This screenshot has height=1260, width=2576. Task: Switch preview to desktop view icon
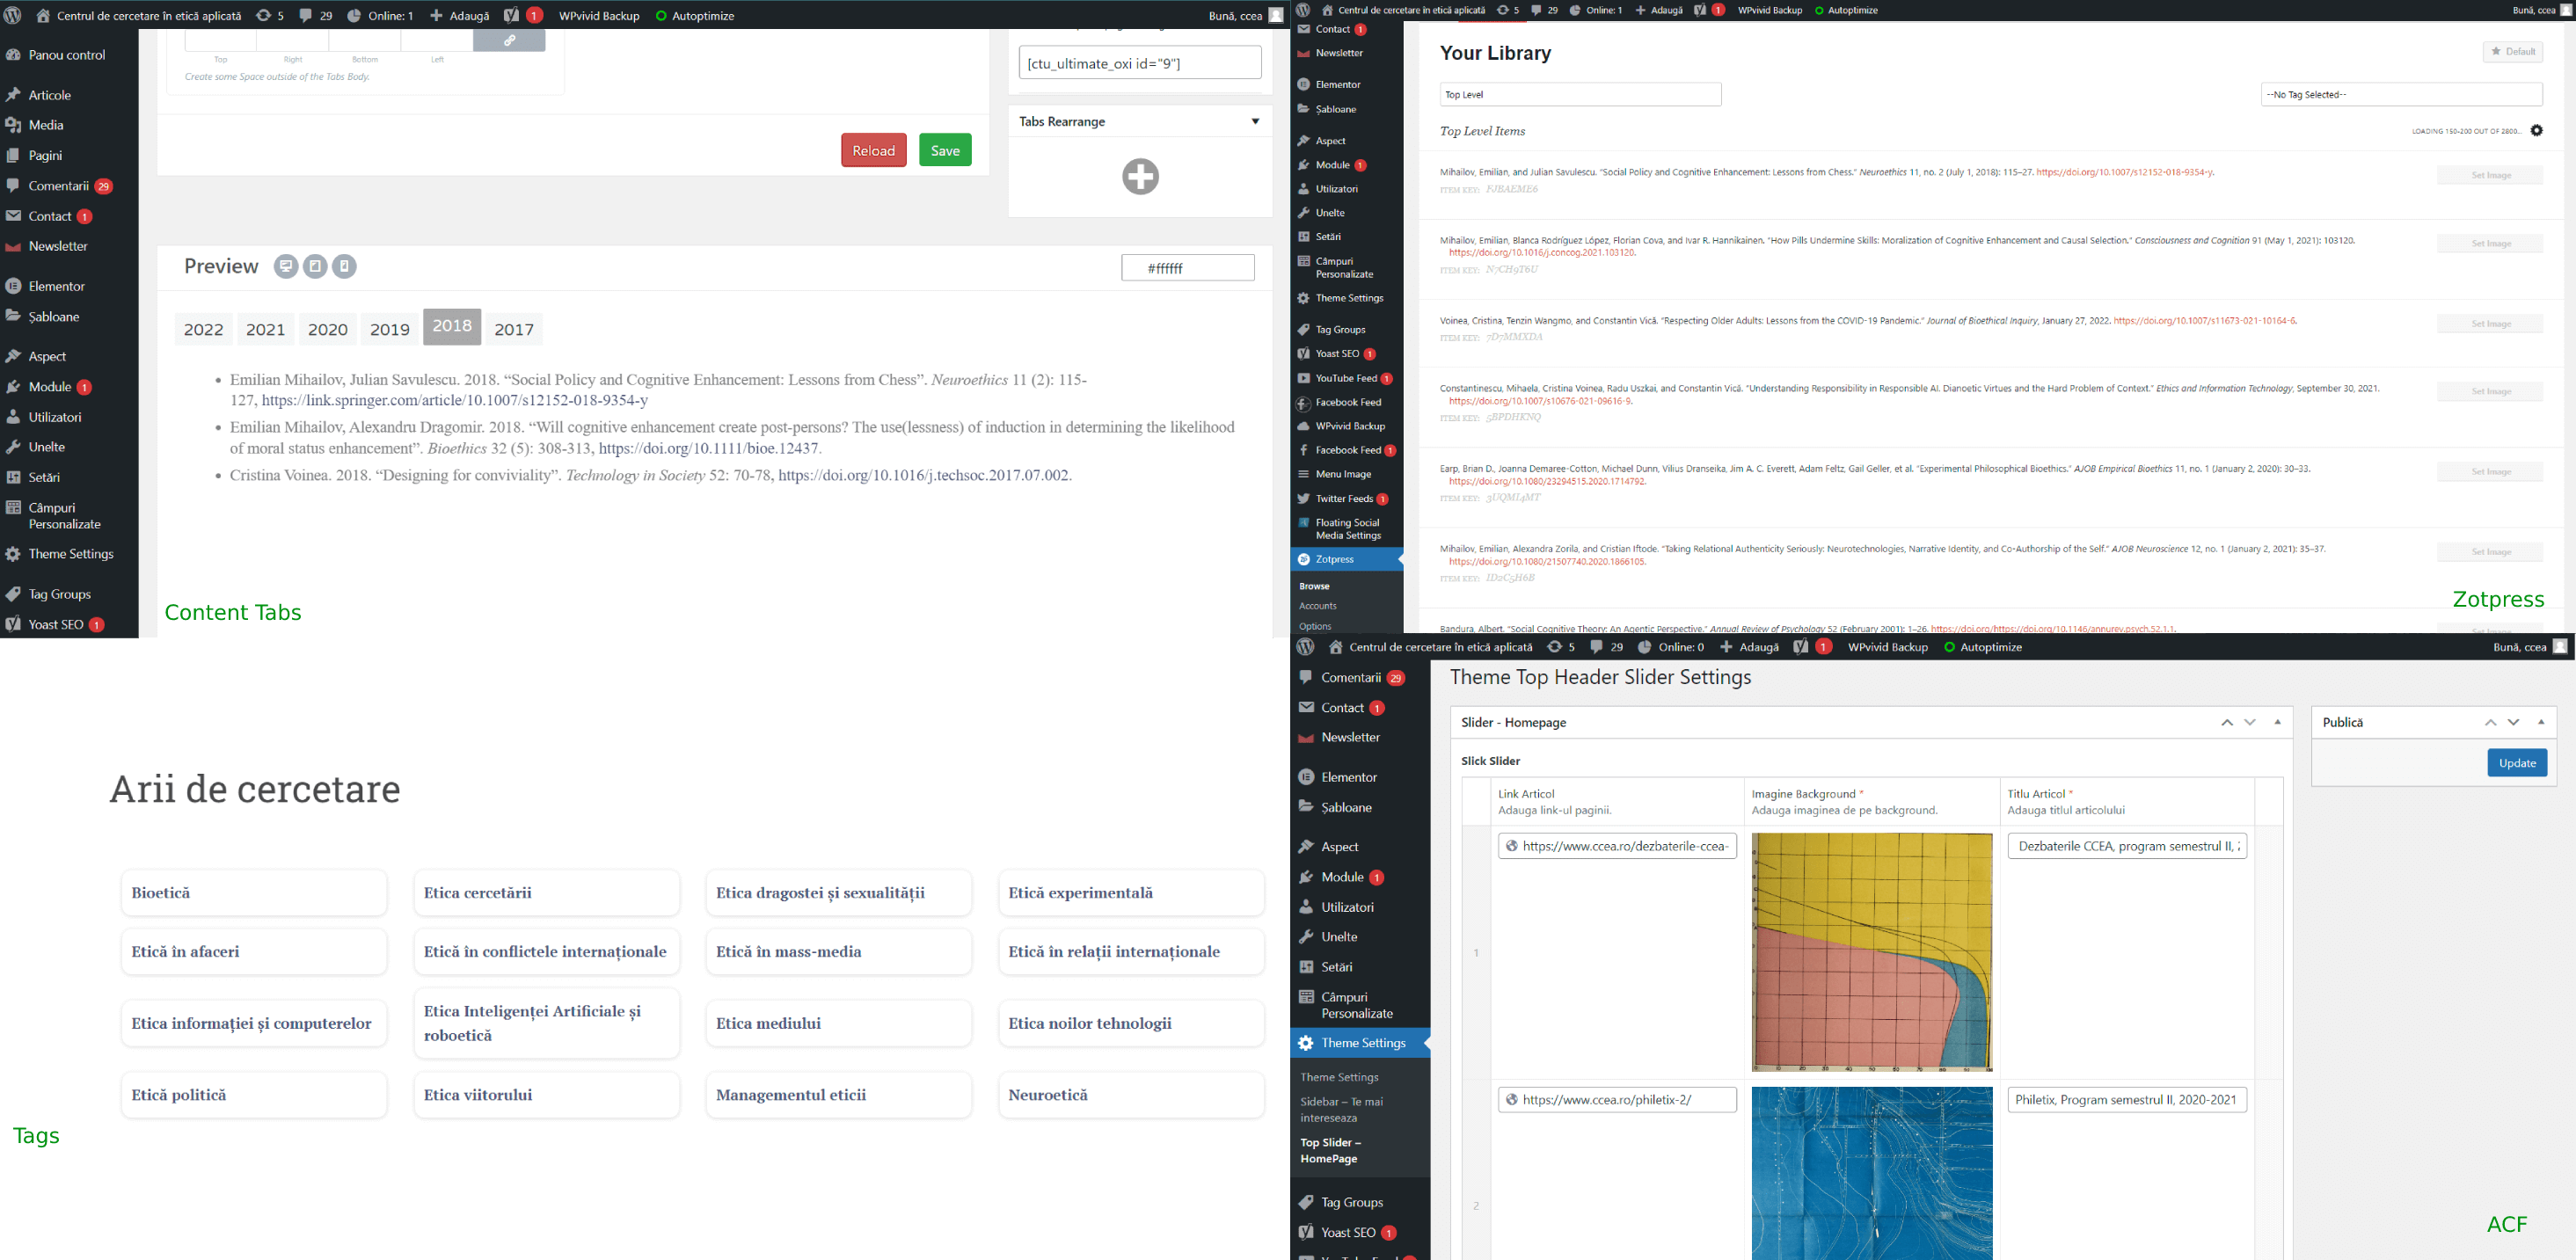click(x=286, y=266)
